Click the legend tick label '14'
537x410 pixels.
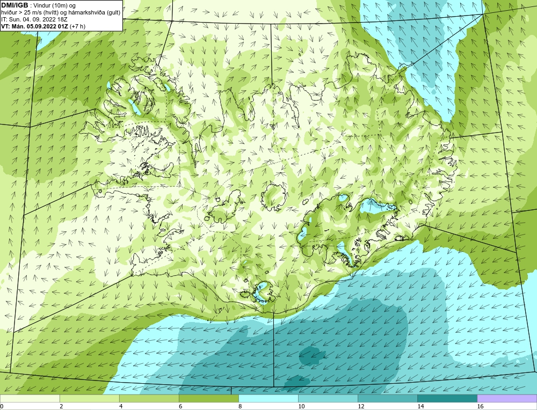pyautogui.click(x=420, y=406)
